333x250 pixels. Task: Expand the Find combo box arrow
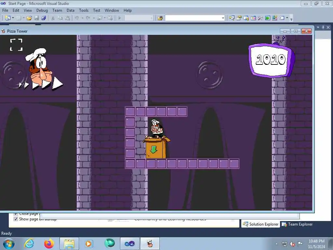223,18
